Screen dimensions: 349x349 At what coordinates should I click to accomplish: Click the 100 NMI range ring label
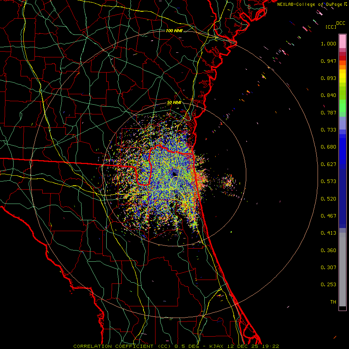[x=174, y=31]
